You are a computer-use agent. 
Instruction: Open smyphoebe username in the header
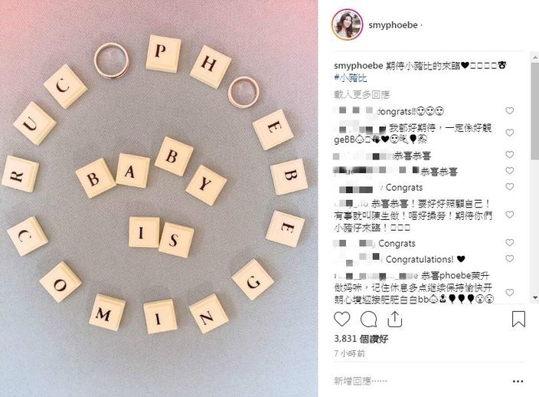[x=393, y=25]
